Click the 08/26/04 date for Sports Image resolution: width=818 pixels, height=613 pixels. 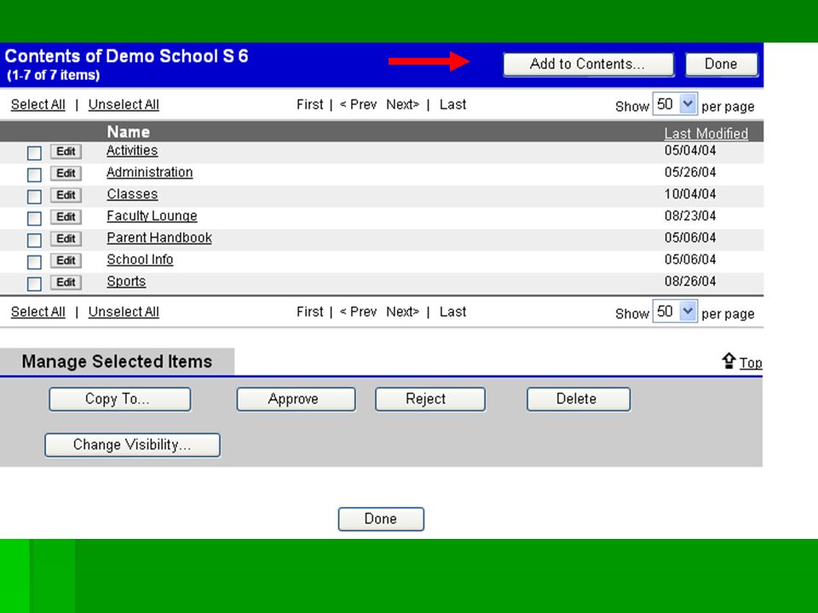point(690,282)
